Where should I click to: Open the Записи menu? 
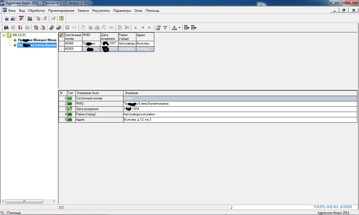83,11
